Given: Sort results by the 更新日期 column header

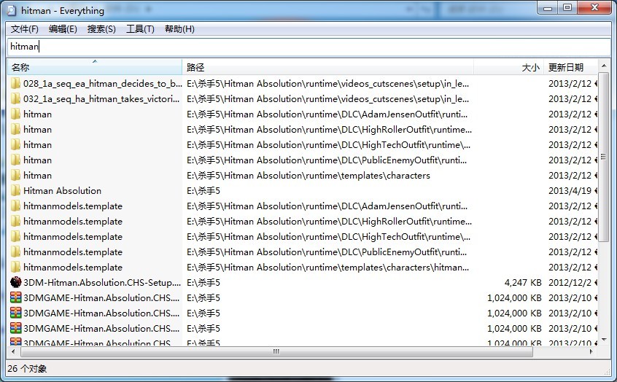Looking at the screenshot, I should tap(571, 67).
